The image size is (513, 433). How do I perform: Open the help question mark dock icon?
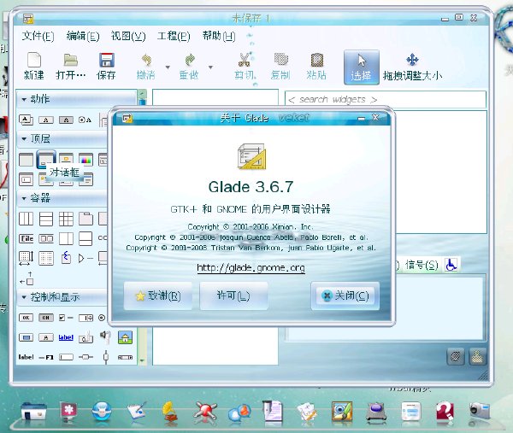tap(445, 411)
